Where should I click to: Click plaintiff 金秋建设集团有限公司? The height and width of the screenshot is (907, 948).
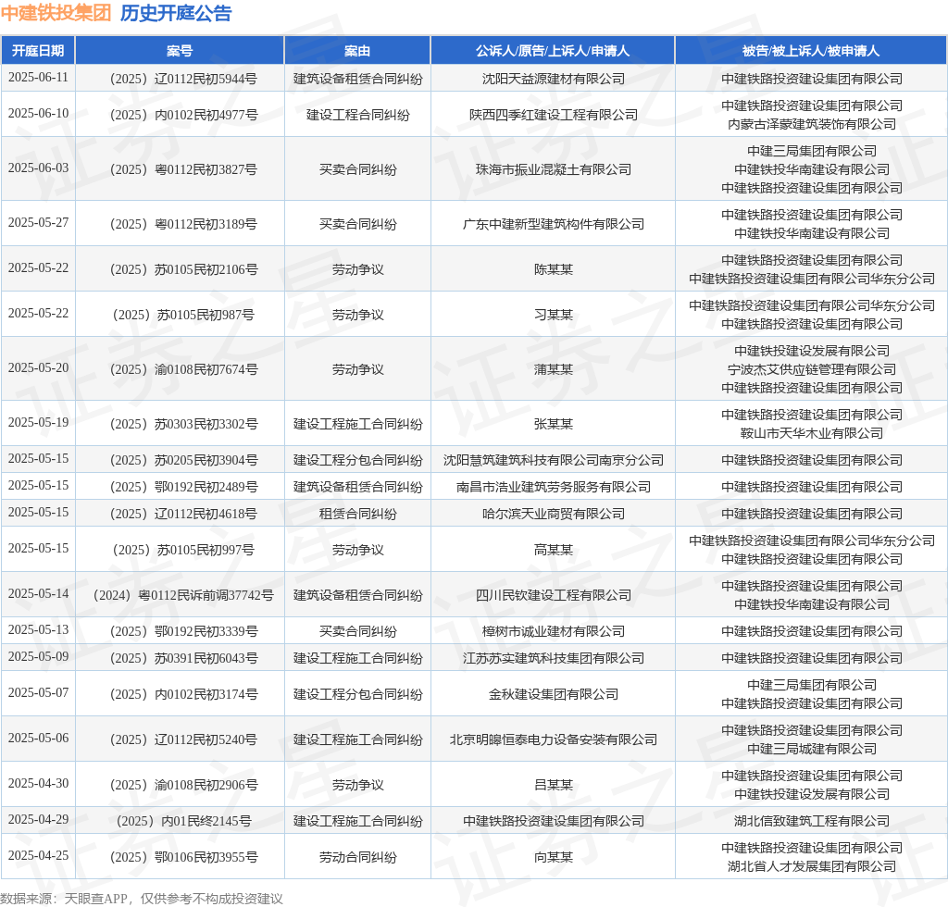pyautogui.click(x=554, y=694)
